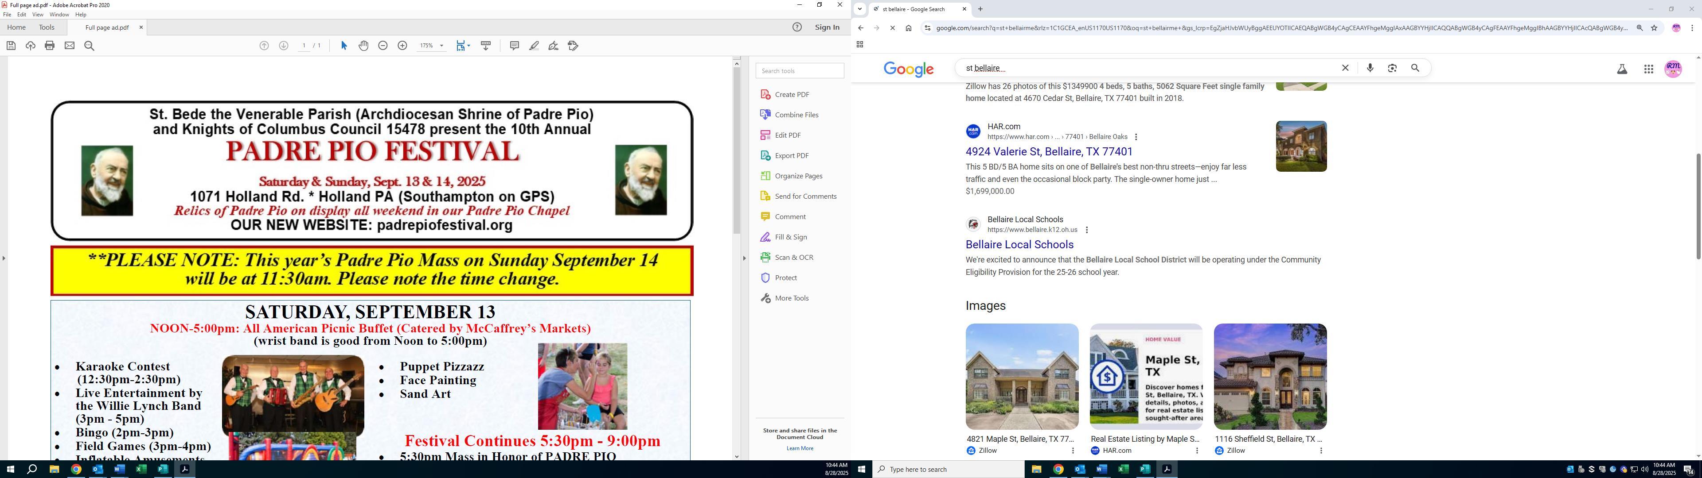Image resolution: width=1702 pixels, height=478 pixels.
Task: Expand the fit page width options dropdown
Action: [468, 46]
